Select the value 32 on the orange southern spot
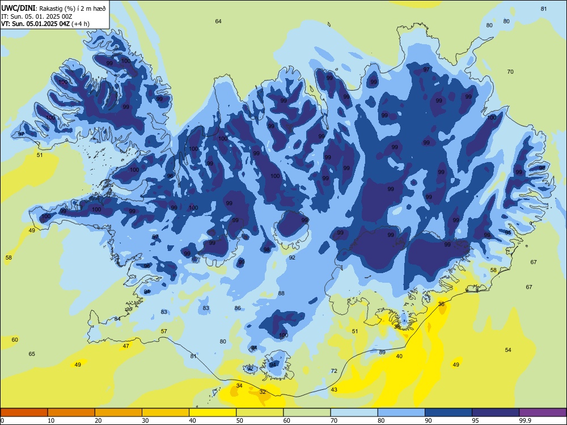Viewport: 567px width, 425px height. tap(263, 392)
